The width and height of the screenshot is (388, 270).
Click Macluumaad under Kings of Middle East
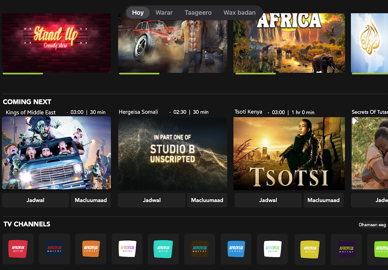pos(91,200)
